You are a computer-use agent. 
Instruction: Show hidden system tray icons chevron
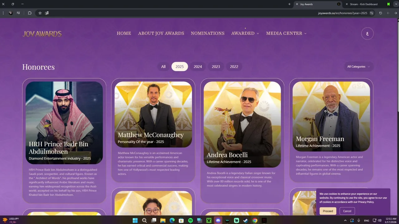click(345, 220)
